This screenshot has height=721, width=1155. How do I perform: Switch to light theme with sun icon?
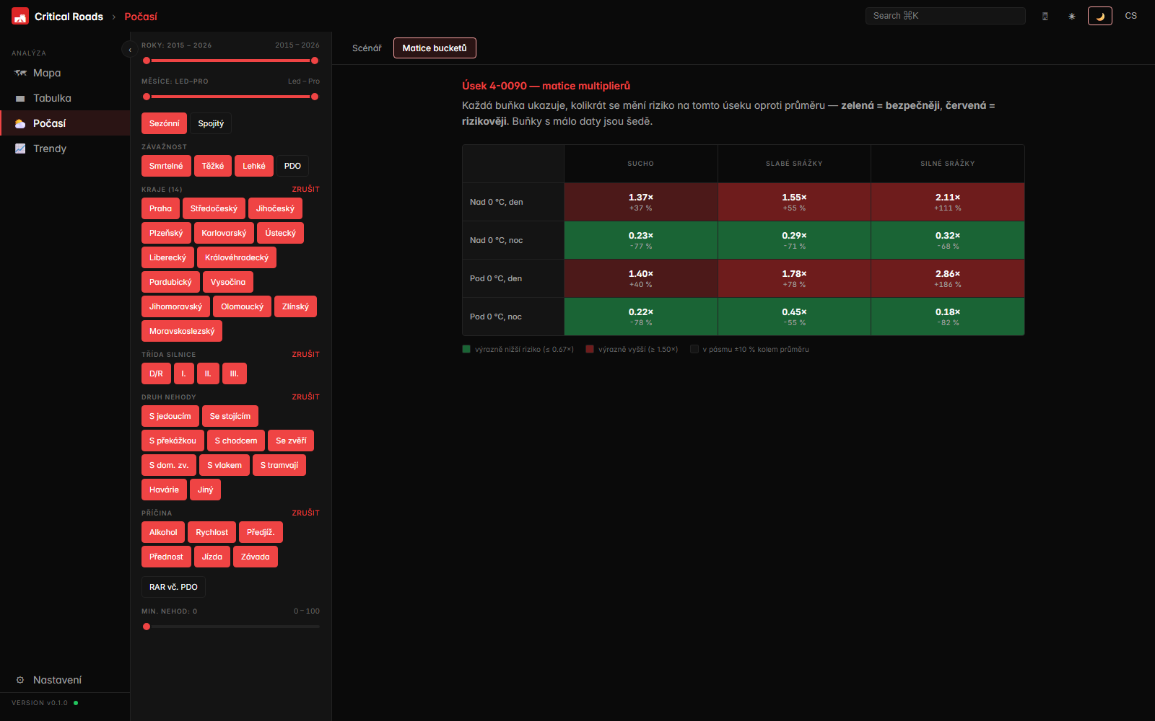coord(1072,16)
